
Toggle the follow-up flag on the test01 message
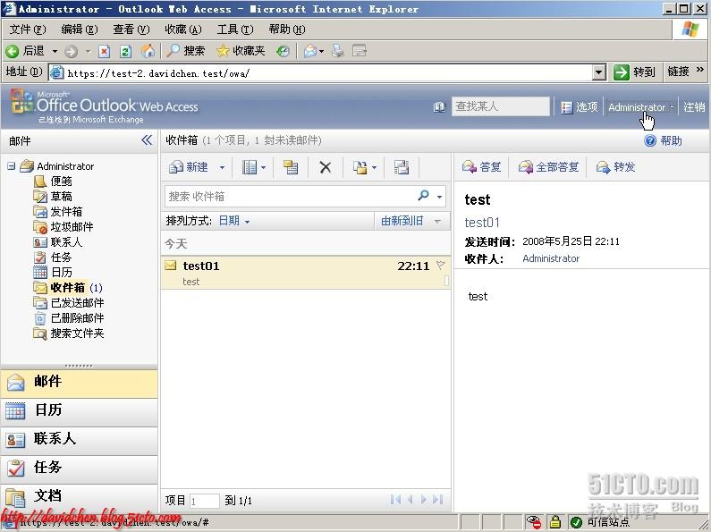coord(440,266)
